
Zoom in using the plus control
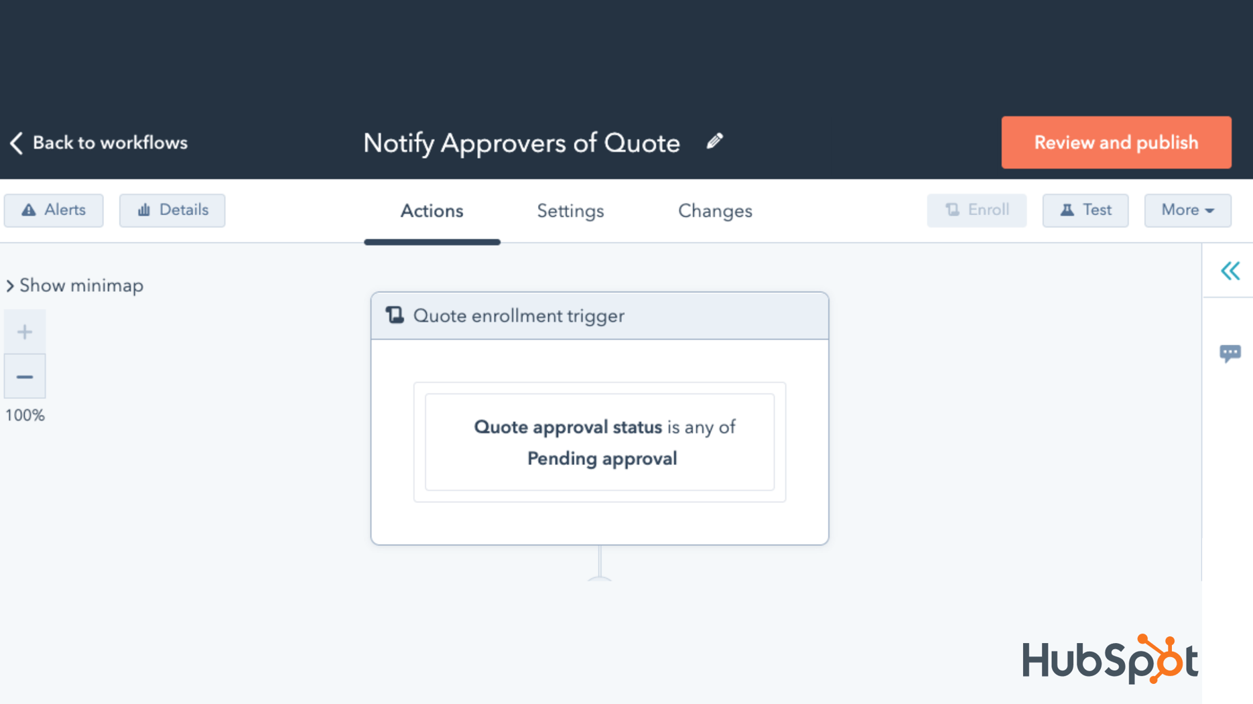click(25, 330)
